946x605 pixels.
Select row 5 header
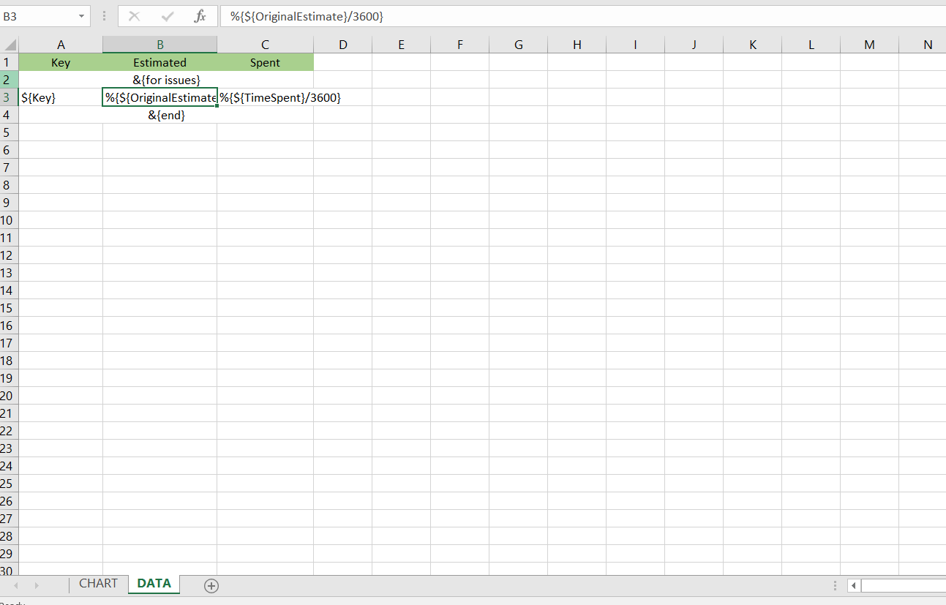pyautogui.click(x=9, y=132)
